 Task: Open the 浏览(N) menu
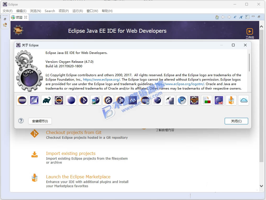(x=35, y=11)
